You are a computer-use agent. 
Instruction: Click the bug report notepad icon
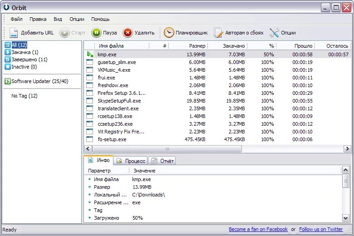218,33
